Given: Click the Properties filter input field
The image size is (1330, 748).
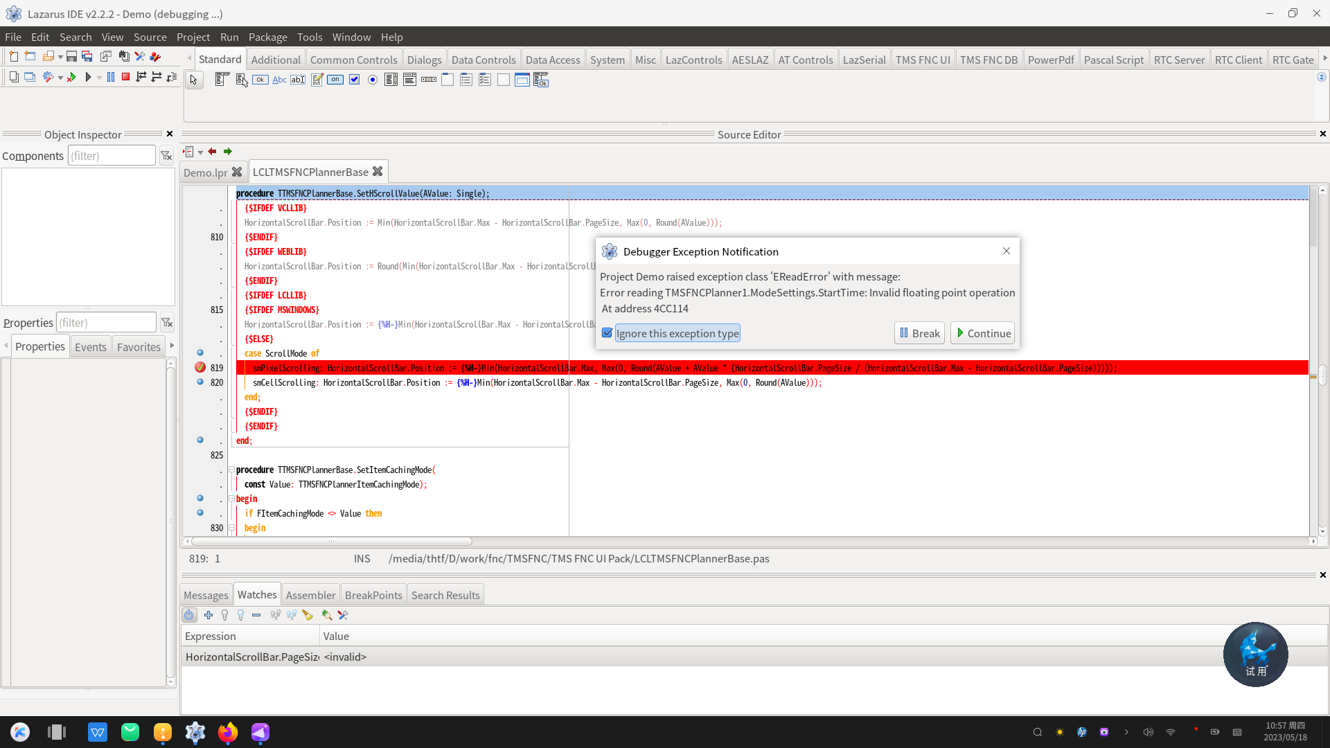Looking at the screenshot, I should coord(106,323).
